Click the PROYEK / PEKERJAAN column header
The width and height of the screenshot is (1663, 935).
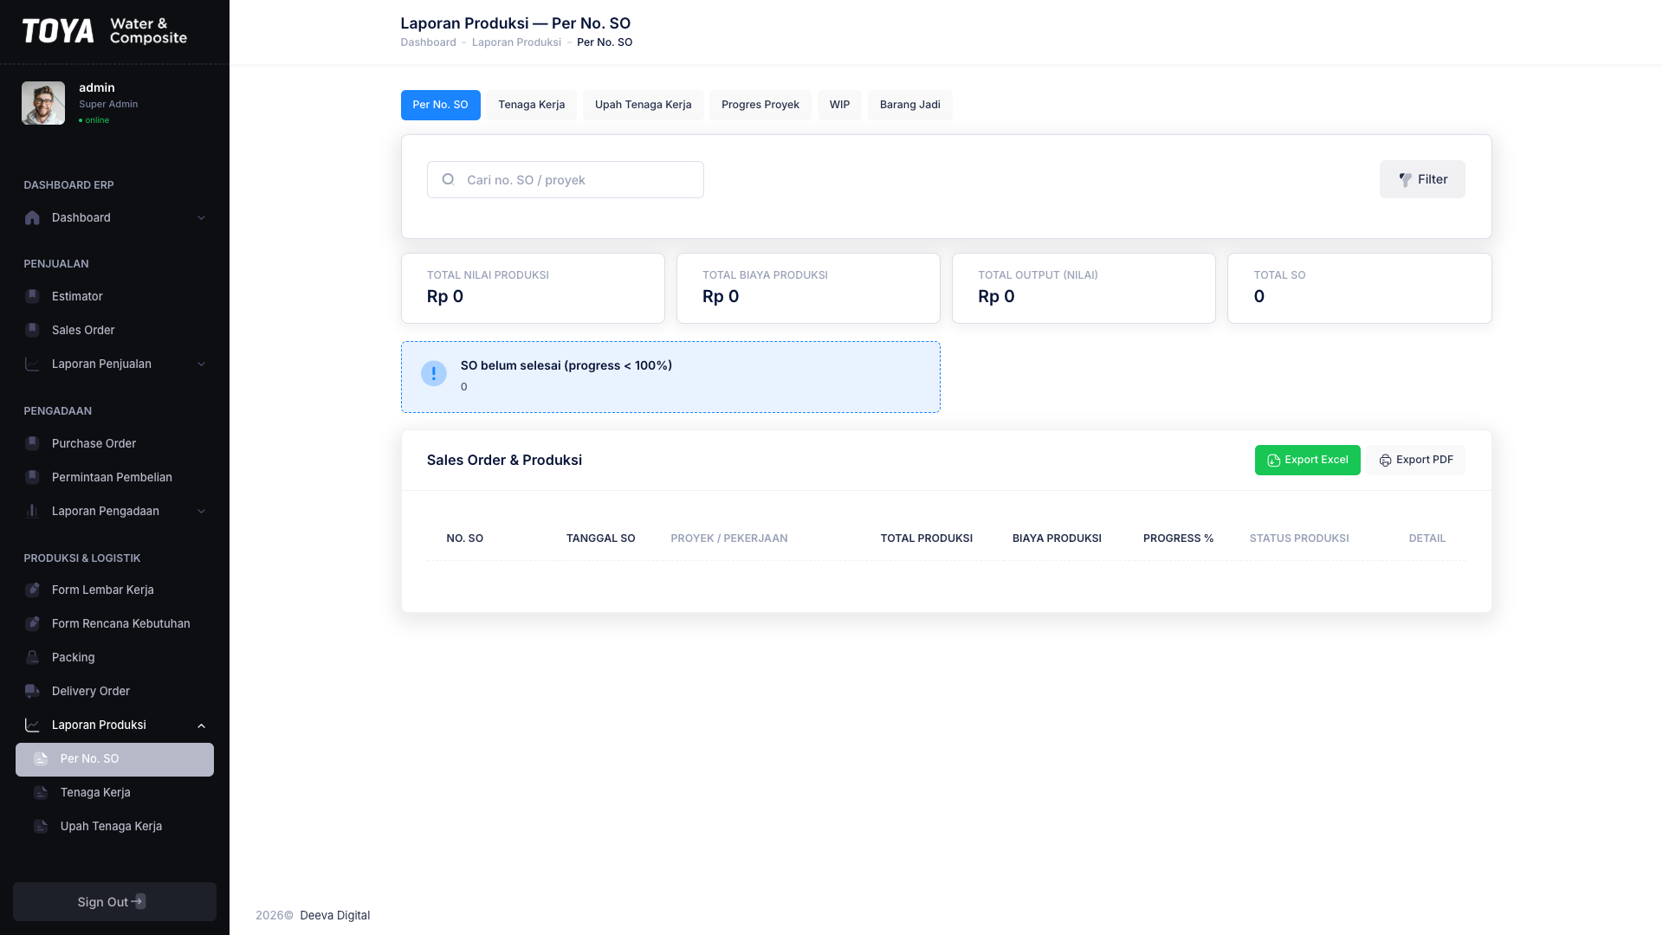coord(728,538)
